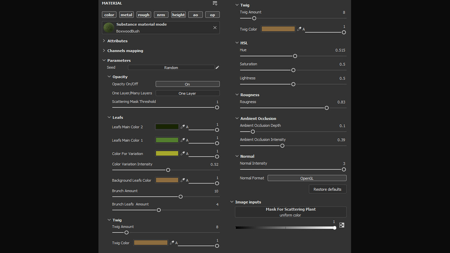Open the Material panel options menu icon
The width and height of the screenshot is (450, 253).
click(215, 3)
